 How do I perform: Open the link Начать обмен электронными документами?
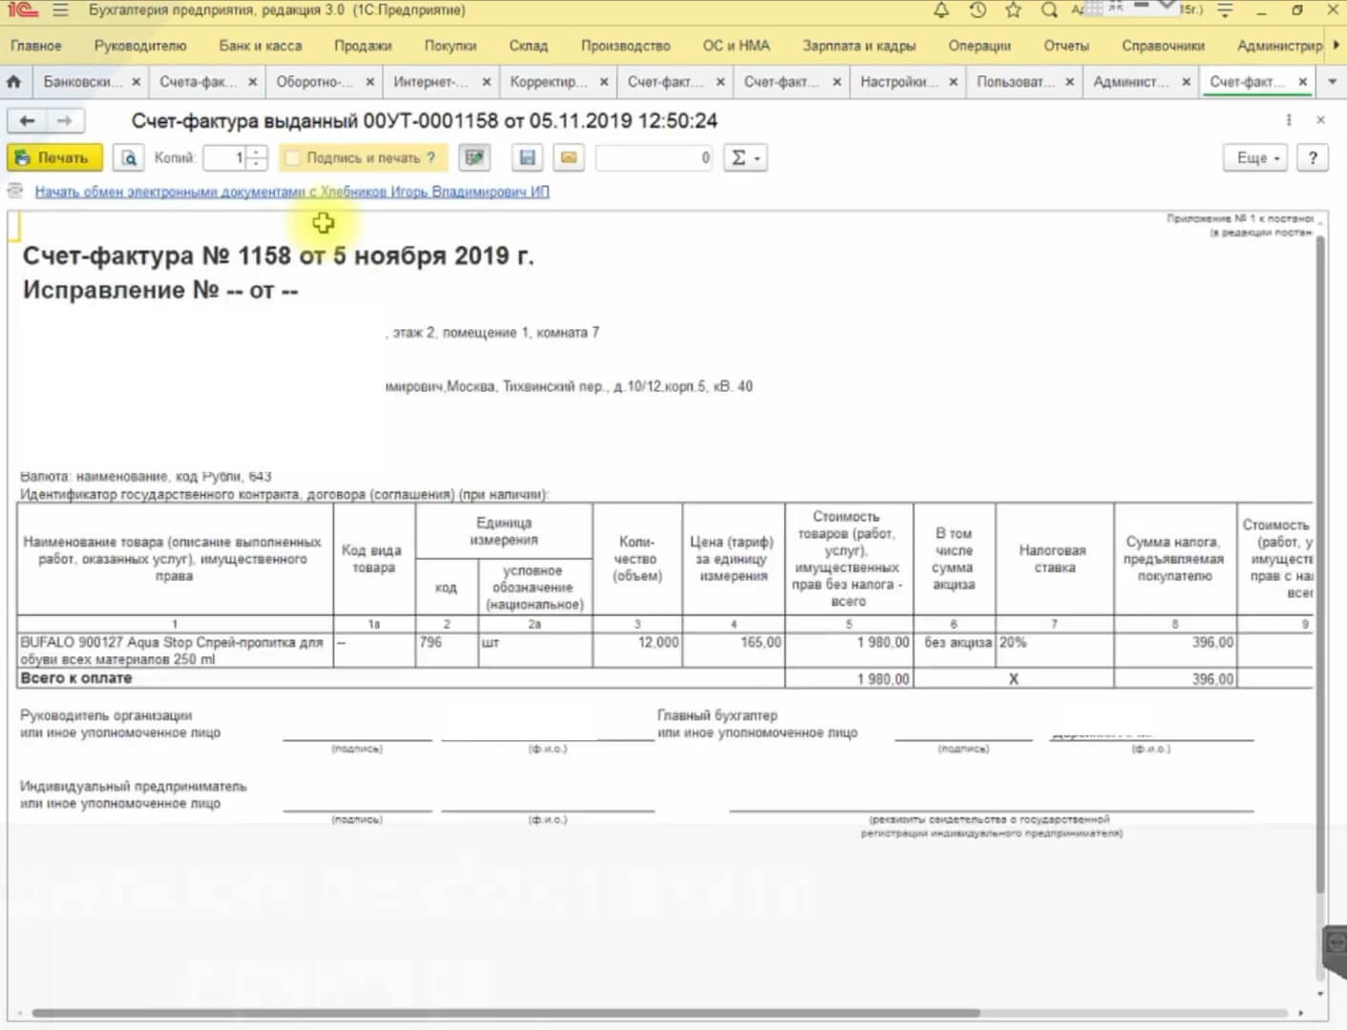pos(292,192)
